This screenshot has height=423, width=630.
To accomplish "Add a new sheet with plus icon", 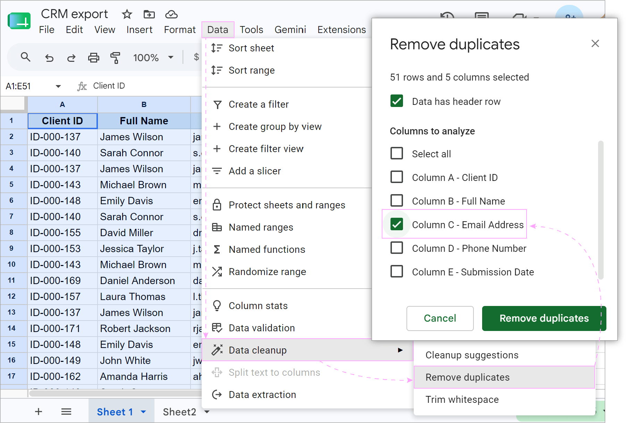I will tap(39, 412).
